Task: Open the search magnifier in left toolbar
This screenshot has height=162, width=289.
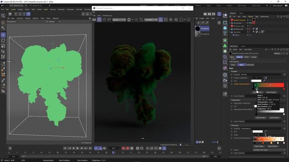Action: (3, 16)
